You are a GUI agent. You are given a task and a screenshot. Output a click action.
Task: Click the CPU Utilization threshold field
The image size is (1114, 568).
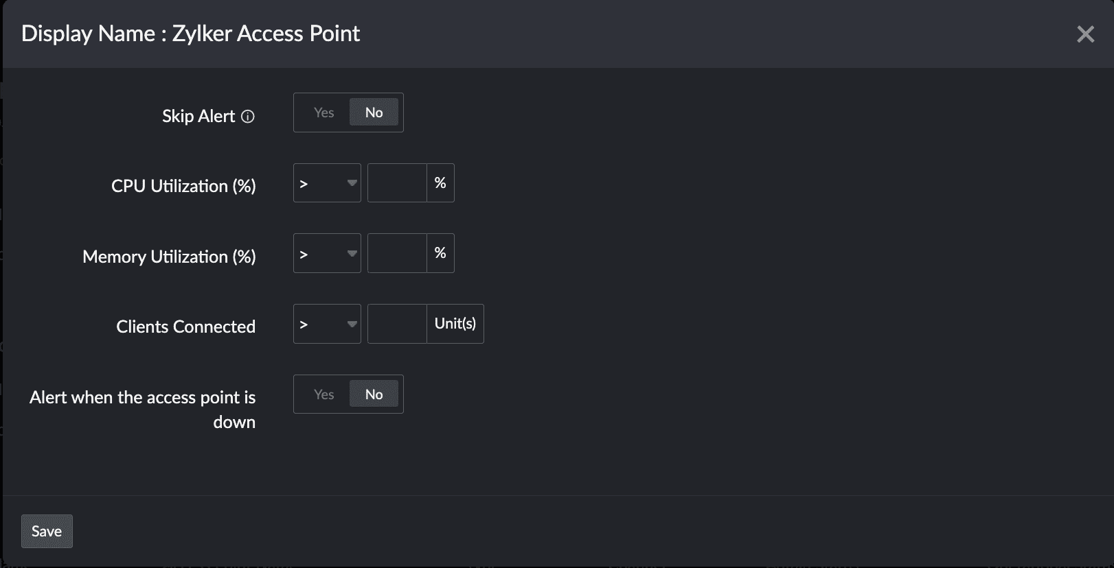click(x=397, y=183)
